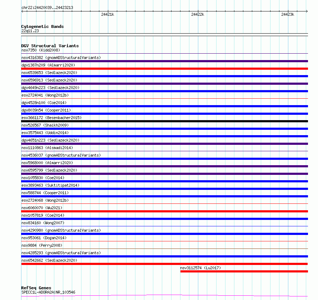The height and width of the screenshot is (300, 318).
Task: Open nsv6060070 (Wu2021) variant
Action: point(42,208)
